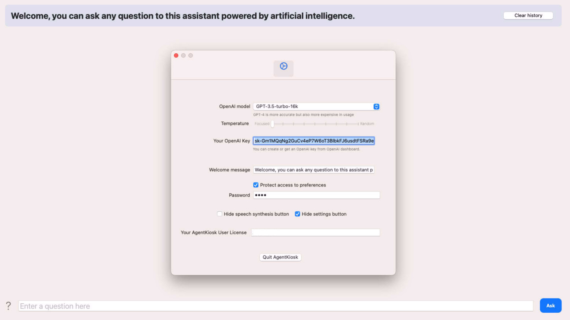
Task: Select the Password field
Action: (x=316, y=195)
